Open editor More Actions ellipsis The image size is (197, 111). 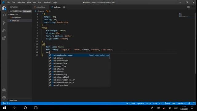pyautogui.click(x=193, y=7)
